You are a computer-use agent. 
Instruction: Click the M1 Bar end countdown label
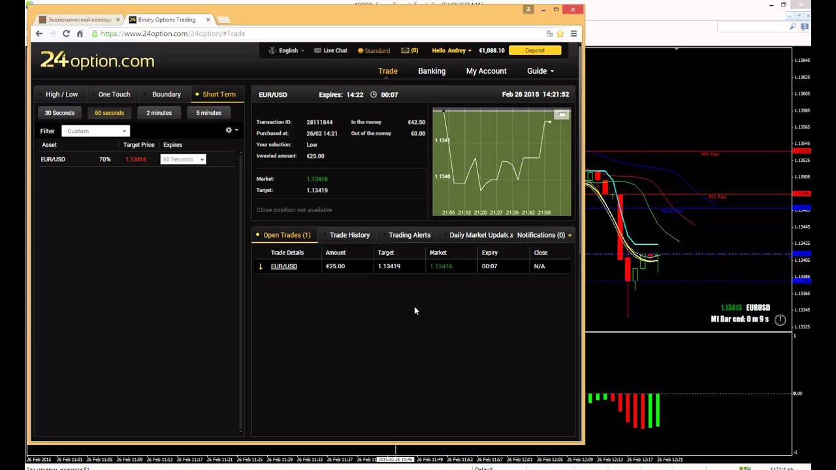[739, 319]
